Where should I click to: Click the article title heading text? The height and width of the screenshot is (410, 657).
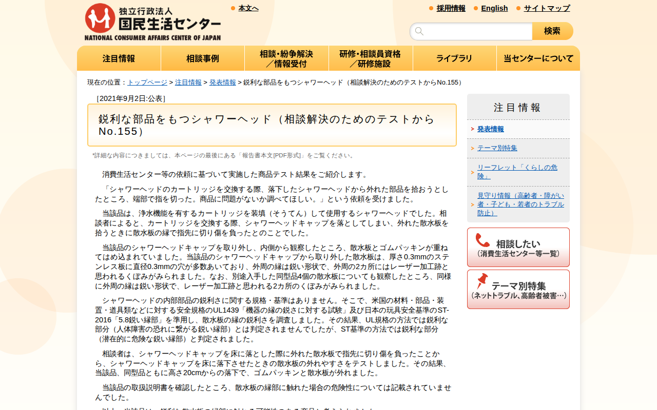[267, 125]
